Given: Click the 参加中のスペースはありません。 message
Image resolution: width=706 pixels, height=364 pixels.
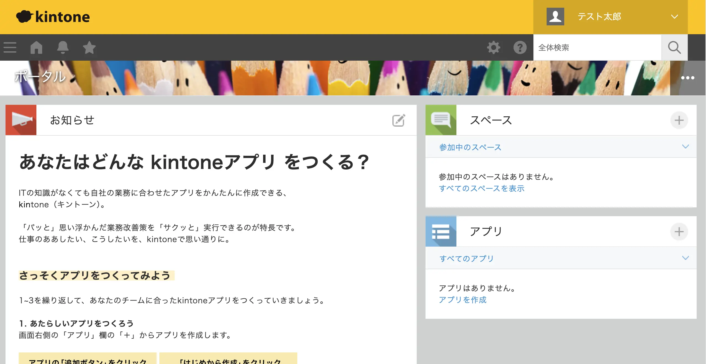Looking at the screenshot, I should (x=497, y=176).
